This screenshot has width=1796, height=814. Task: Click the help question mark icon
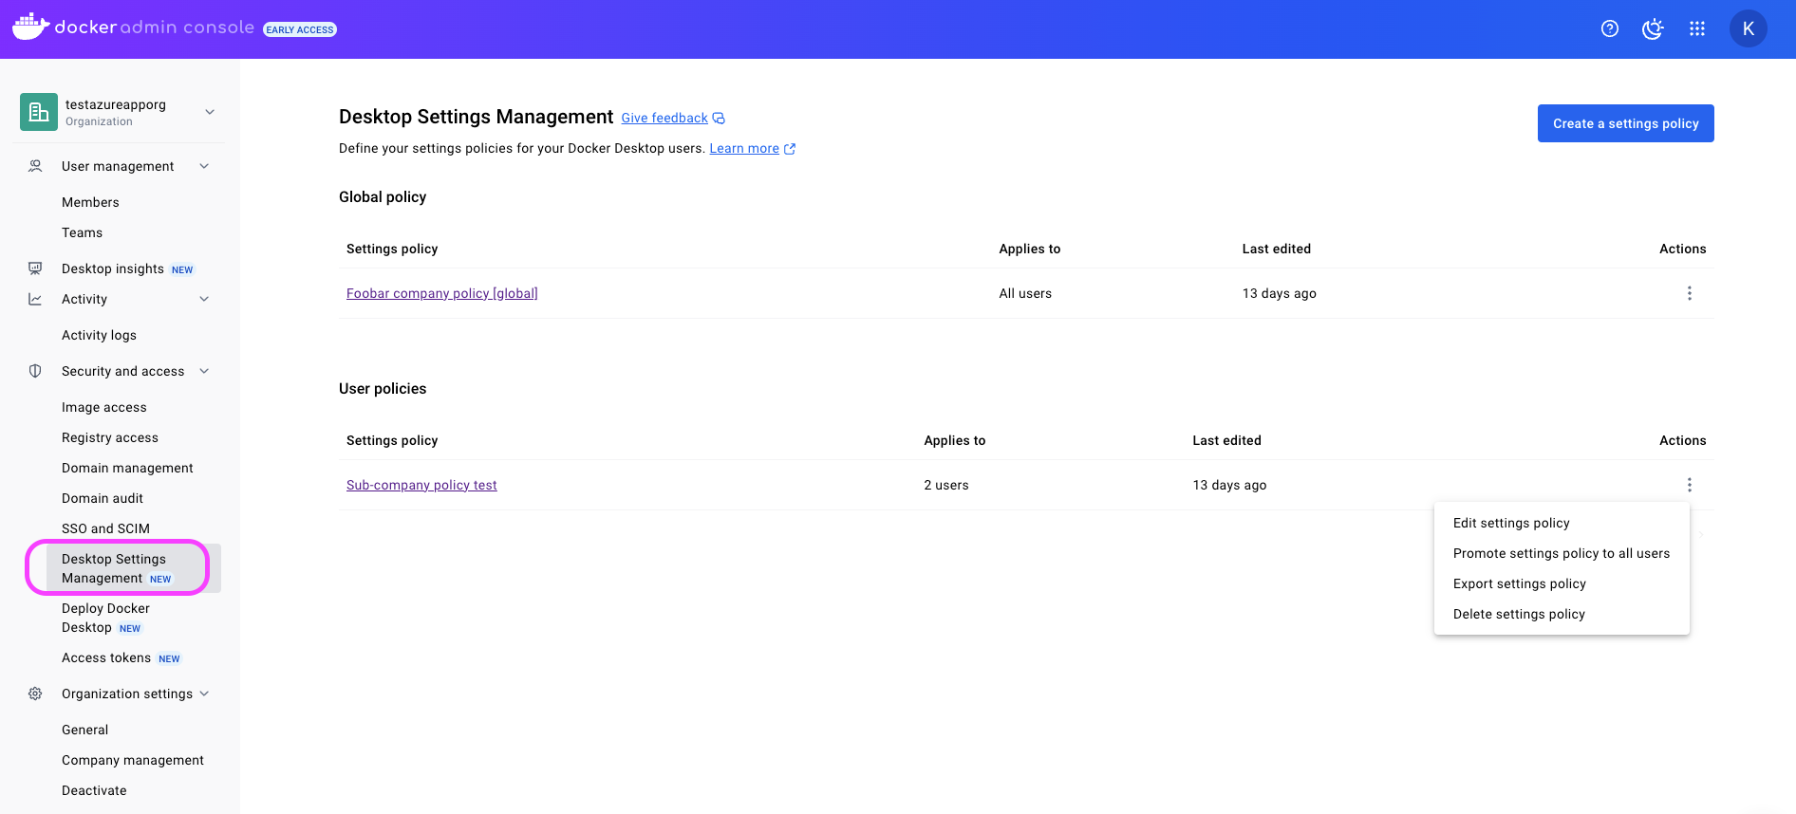(1609, 28)
